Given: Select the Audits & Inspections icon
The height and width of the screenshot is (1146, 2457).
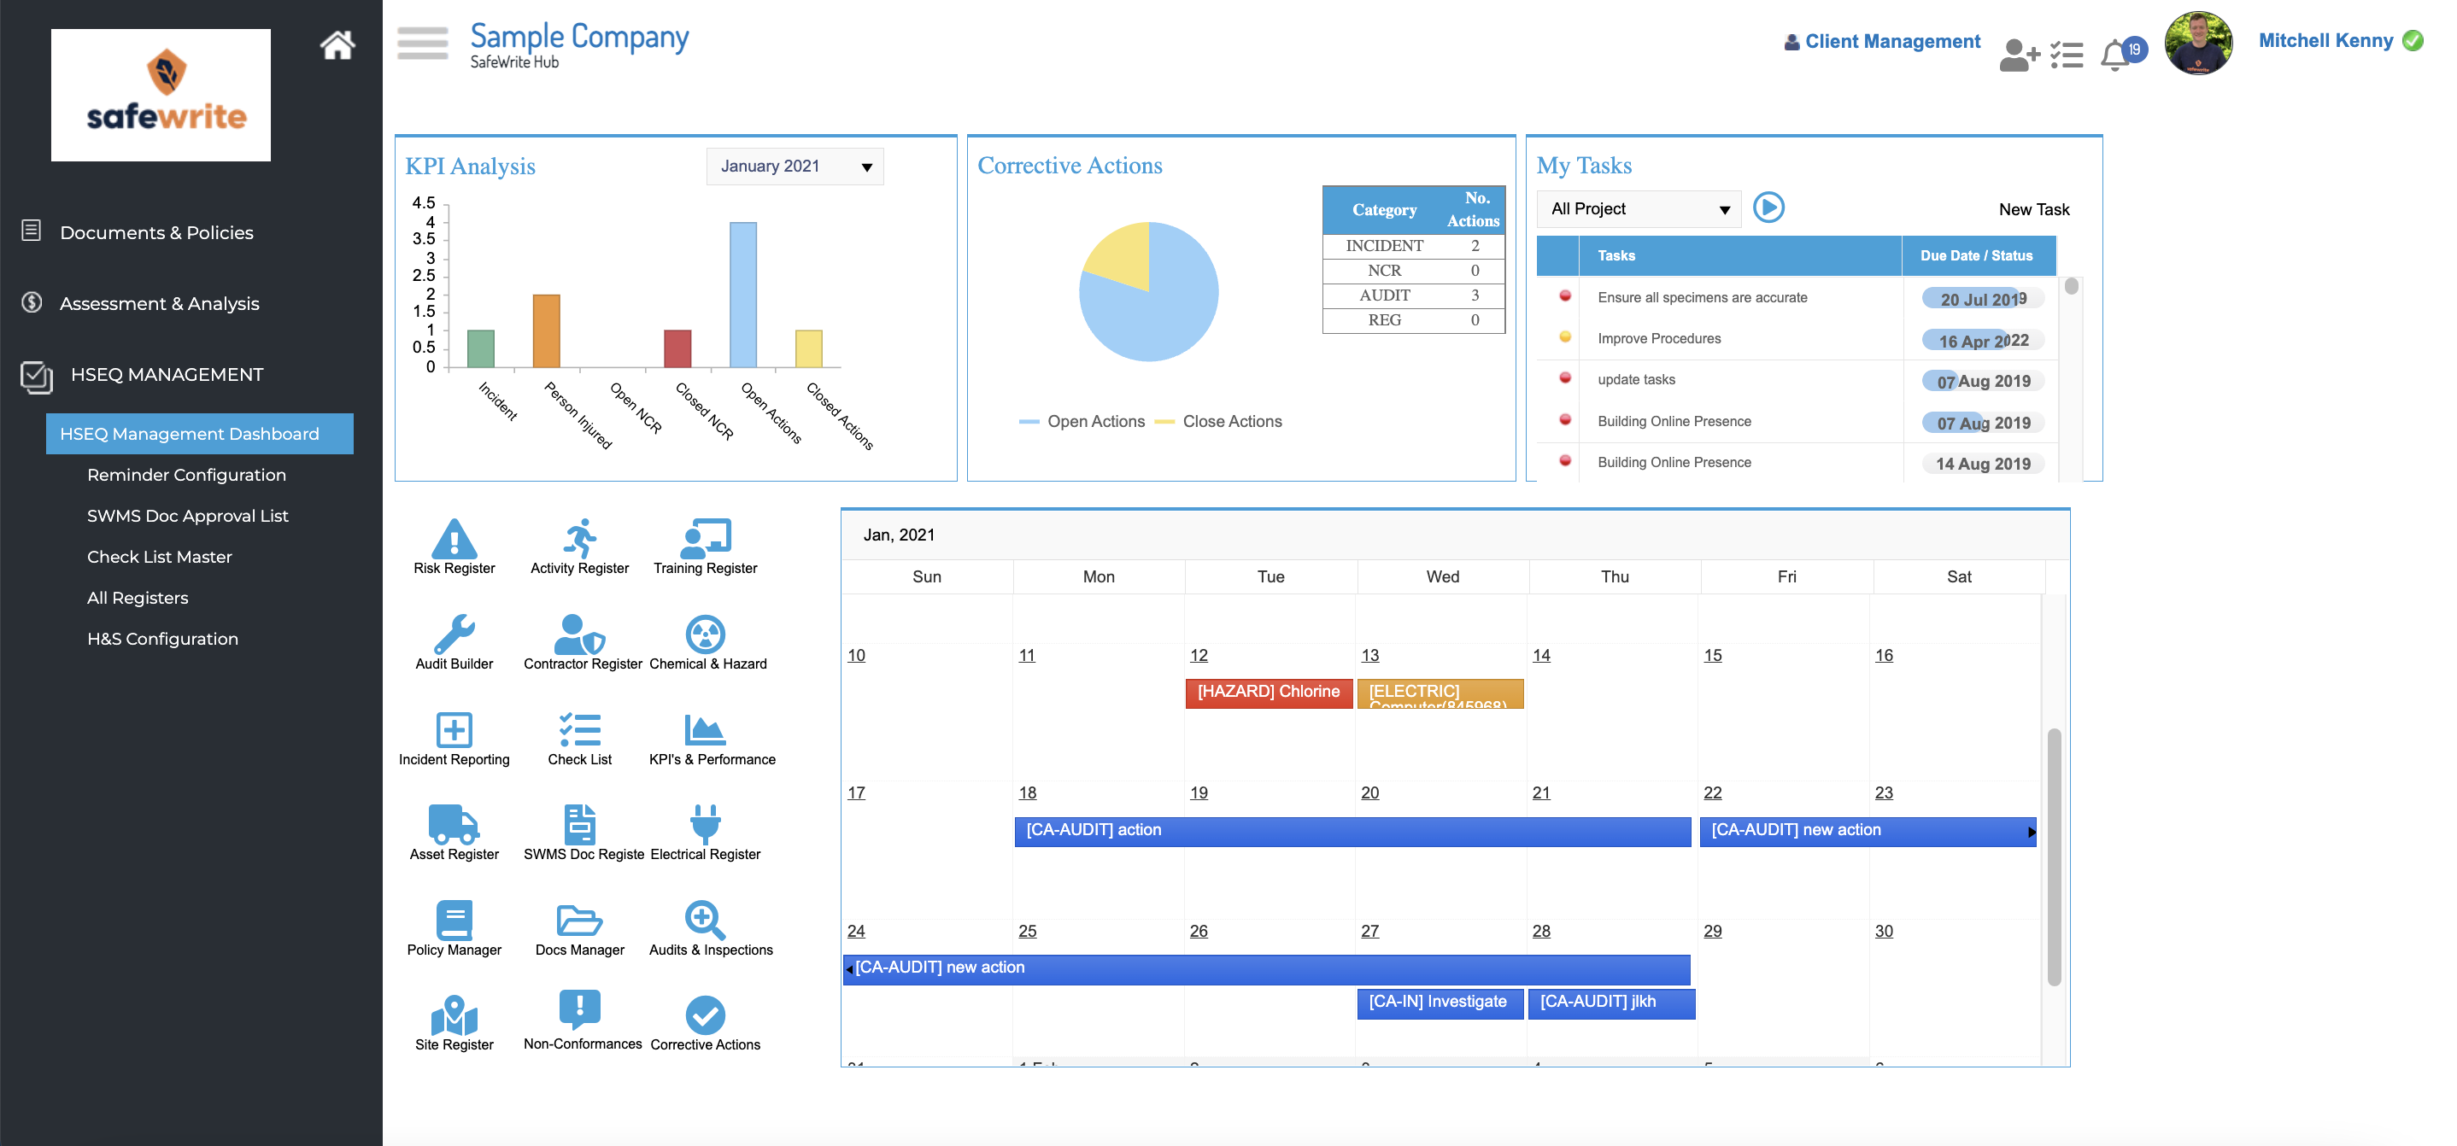Looking at the screenshot, I should tap(704, 920).
